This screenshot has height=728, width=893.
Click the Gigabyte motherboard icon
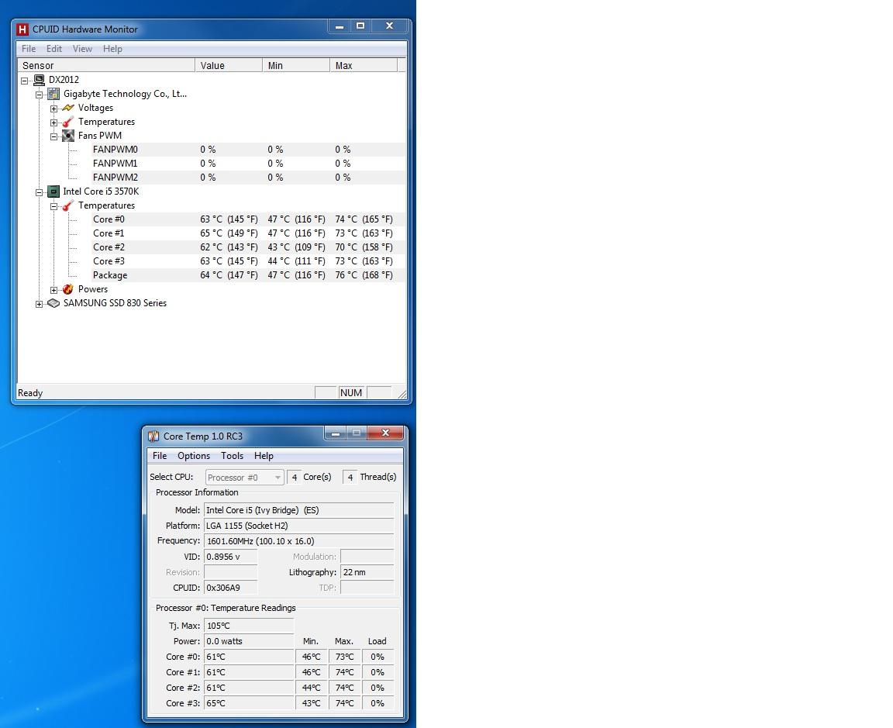[x=53, y=94]
